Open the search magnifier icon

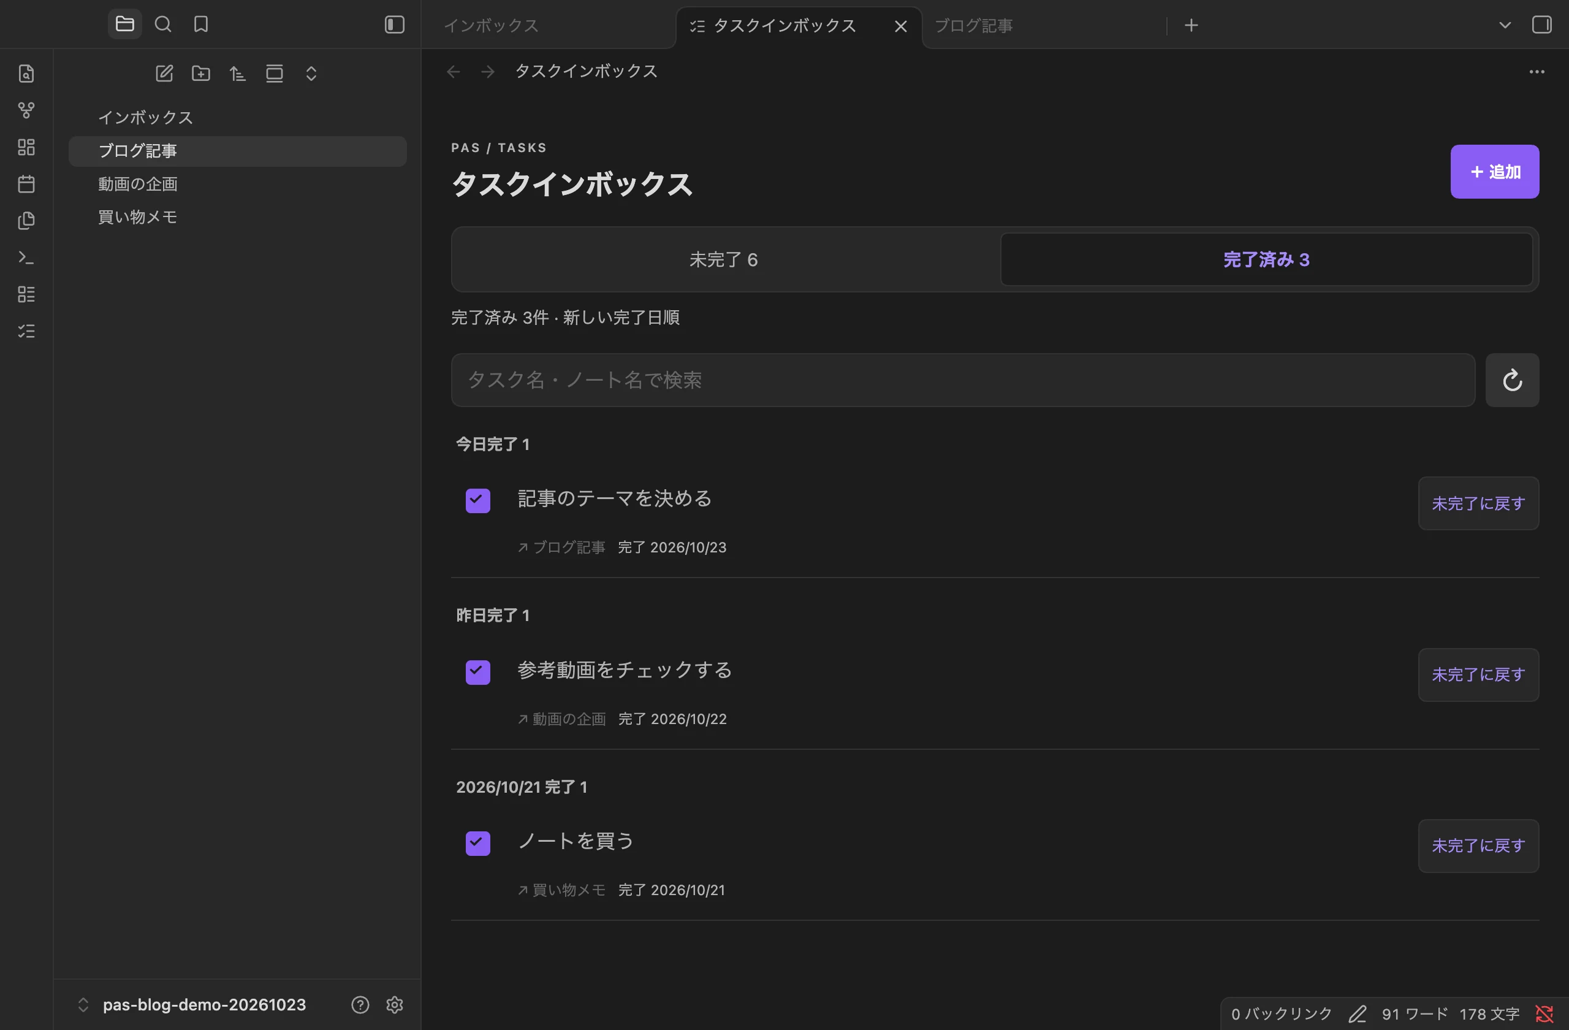tap(163, 25)
